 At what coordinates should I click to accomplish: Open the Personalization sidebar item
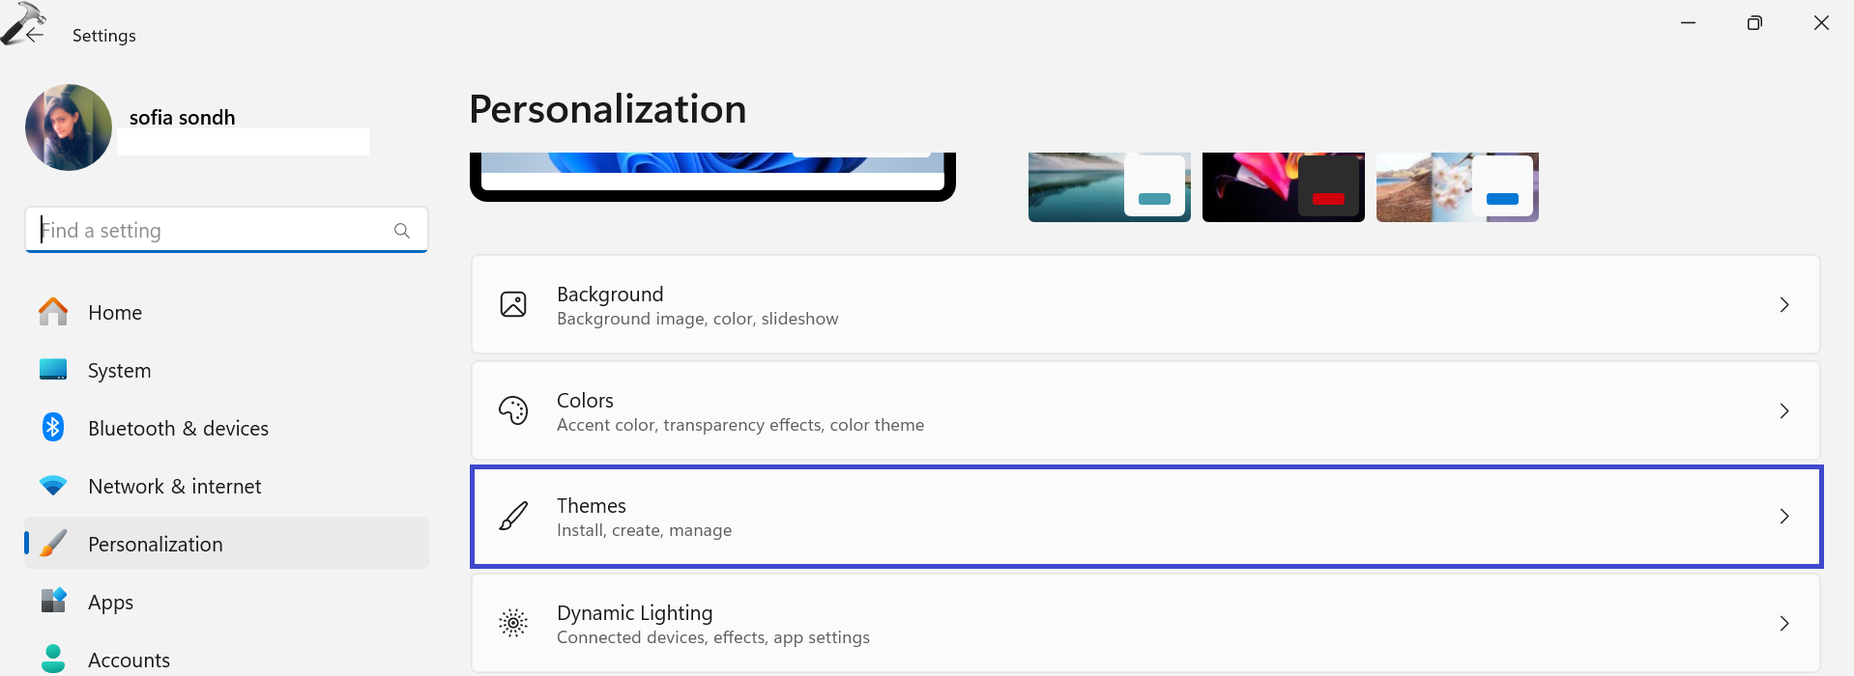[155, 544]
